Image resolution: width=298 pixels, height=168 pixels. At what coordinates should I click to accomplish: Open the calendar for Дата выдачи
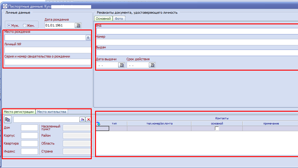coord(121,65)
